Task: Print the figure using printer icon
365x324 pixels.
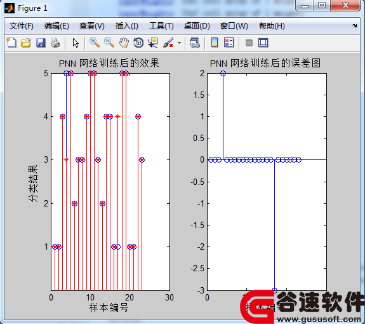Action: (55, 43)
